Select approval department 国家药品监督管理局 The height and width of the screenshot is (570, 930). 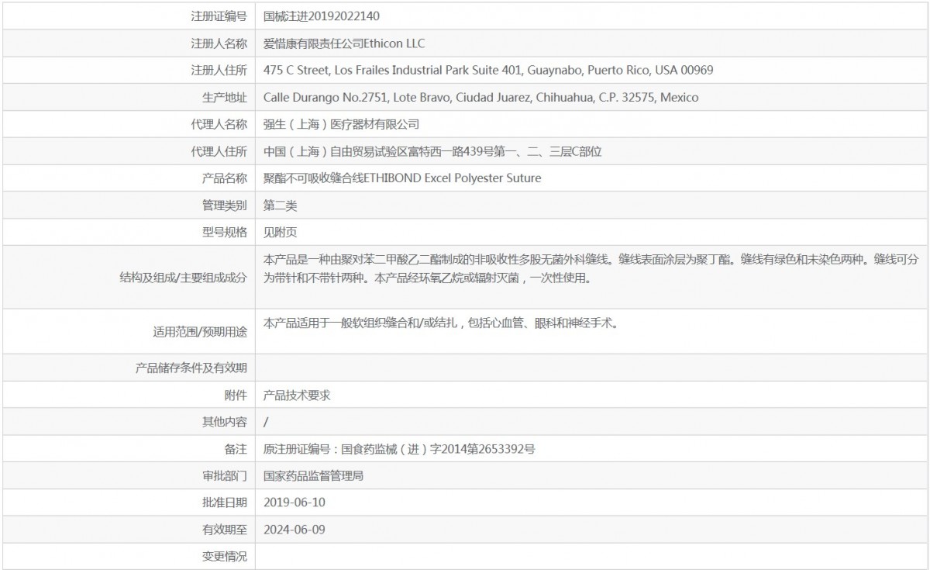(x=314, y=475)
